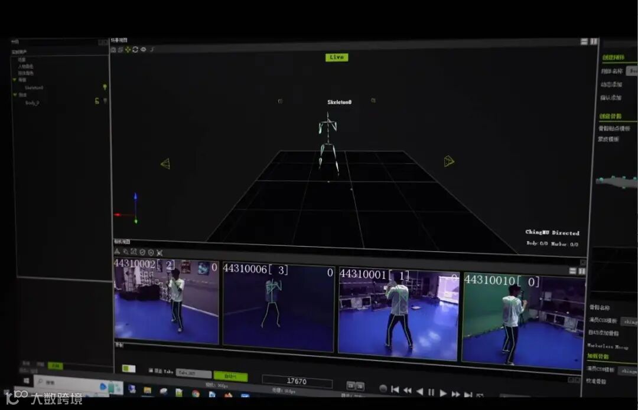Screen dimensions: 638x410
Task: Toggle the Skeleton0 lightbulb visibility in tree
Action: (x=105, y=87)
